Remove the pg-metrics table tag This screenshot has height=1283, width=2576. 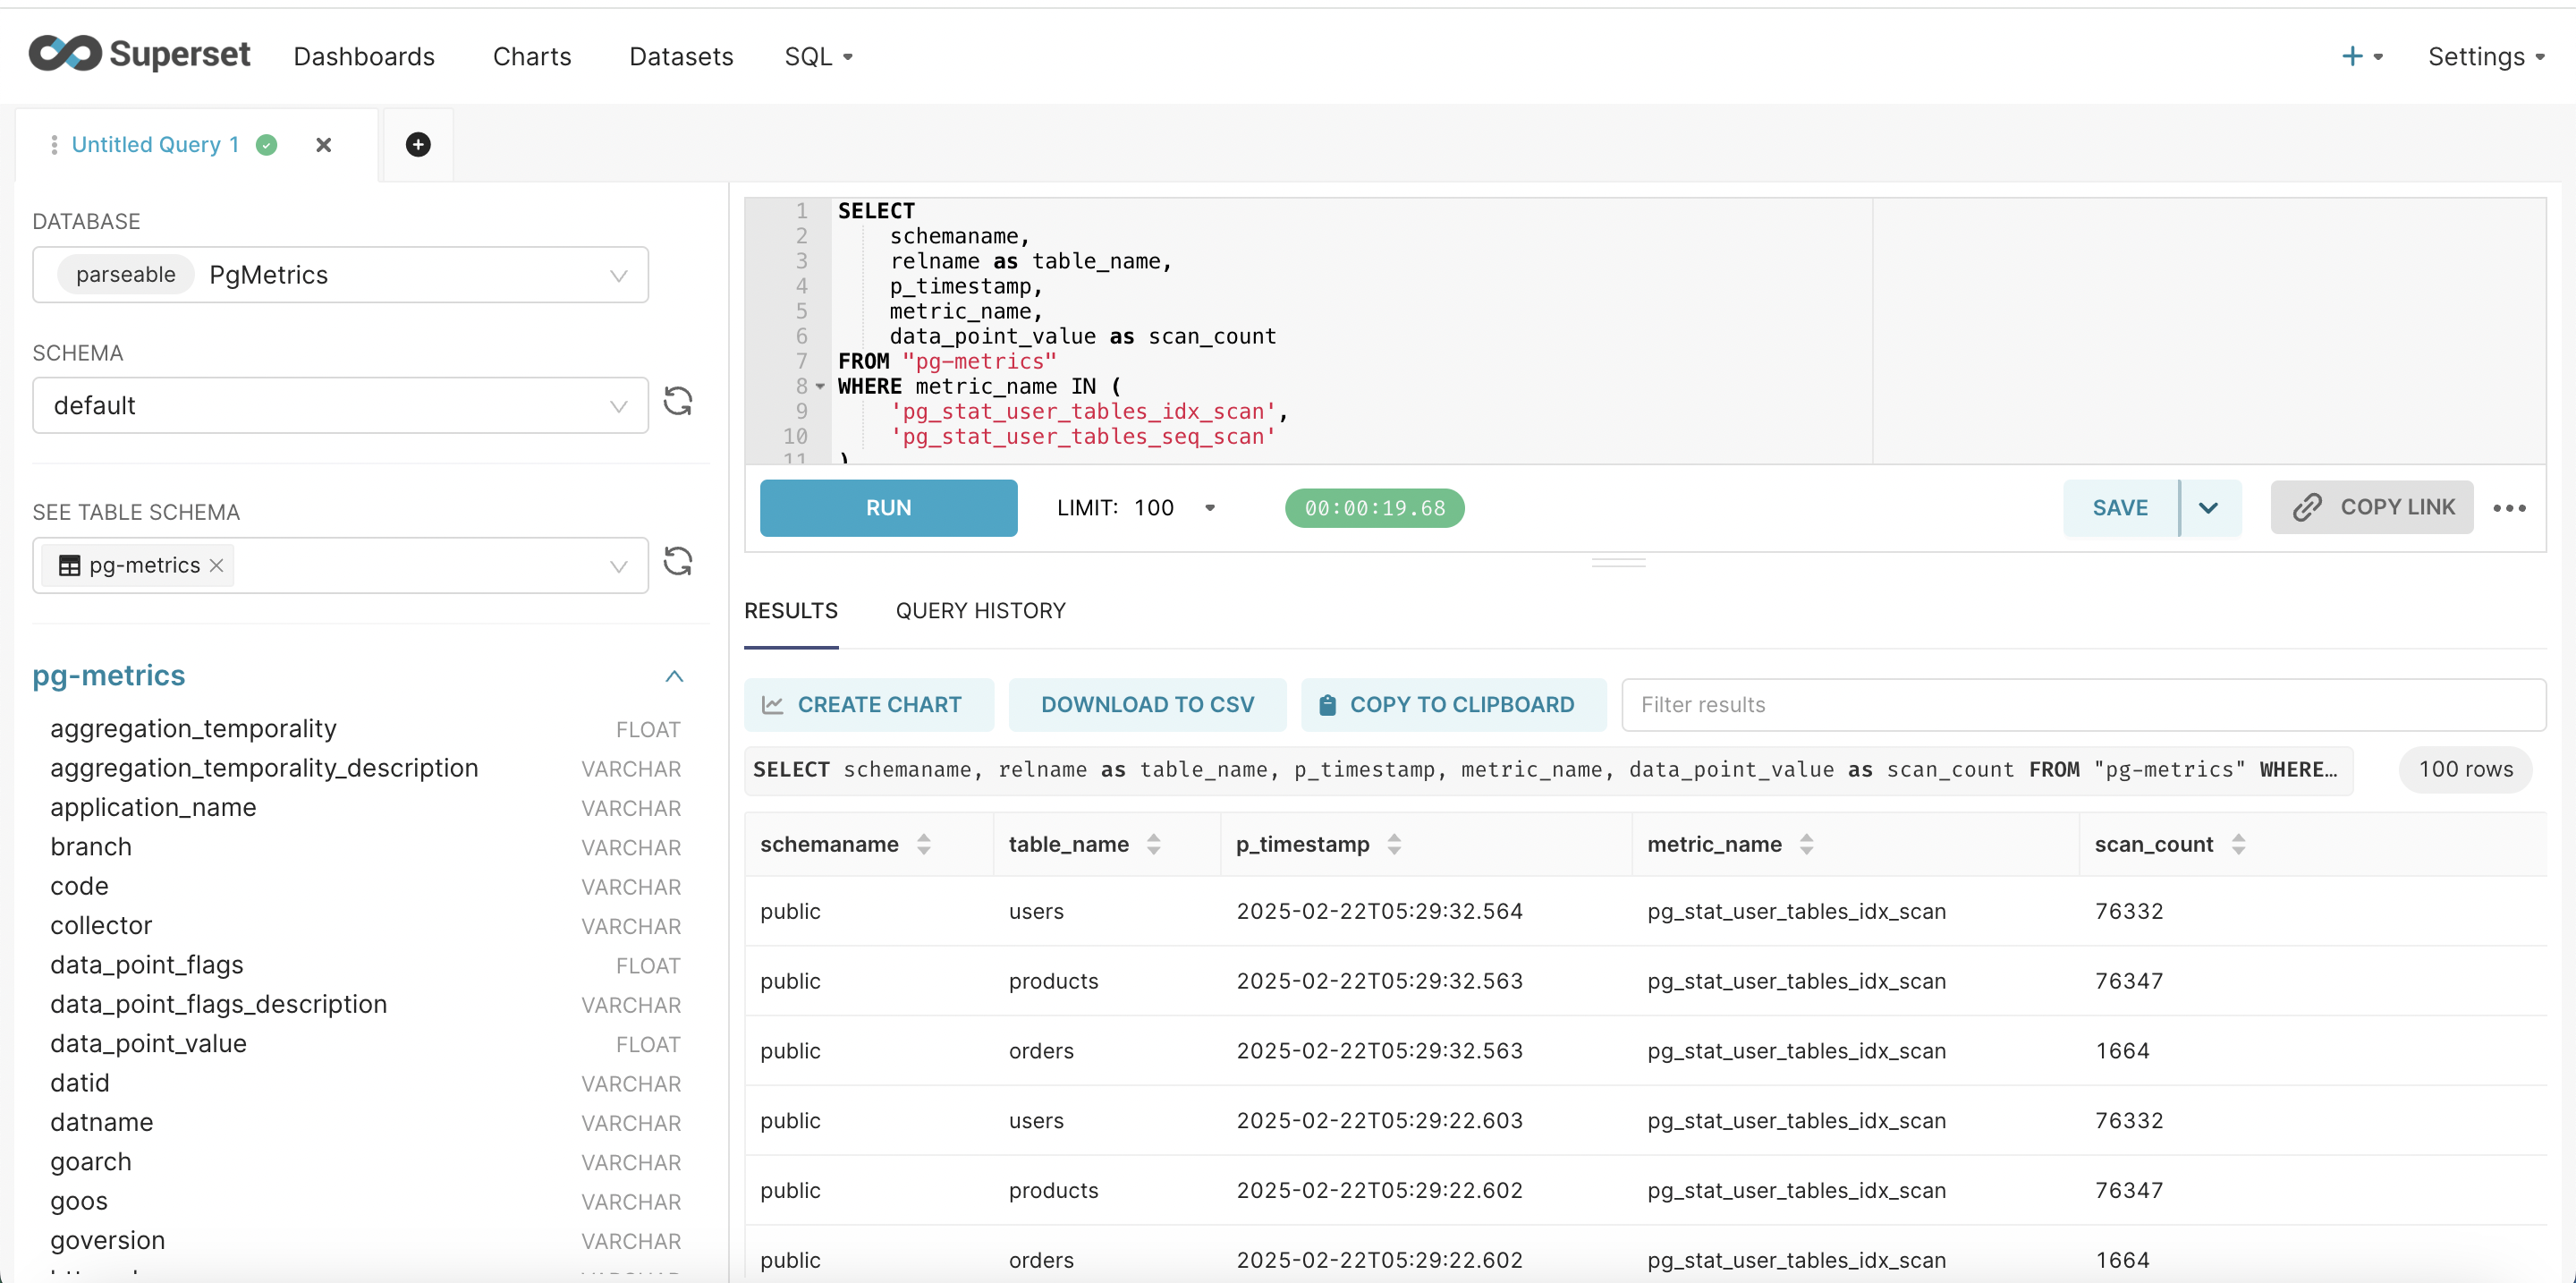(217, 566)
